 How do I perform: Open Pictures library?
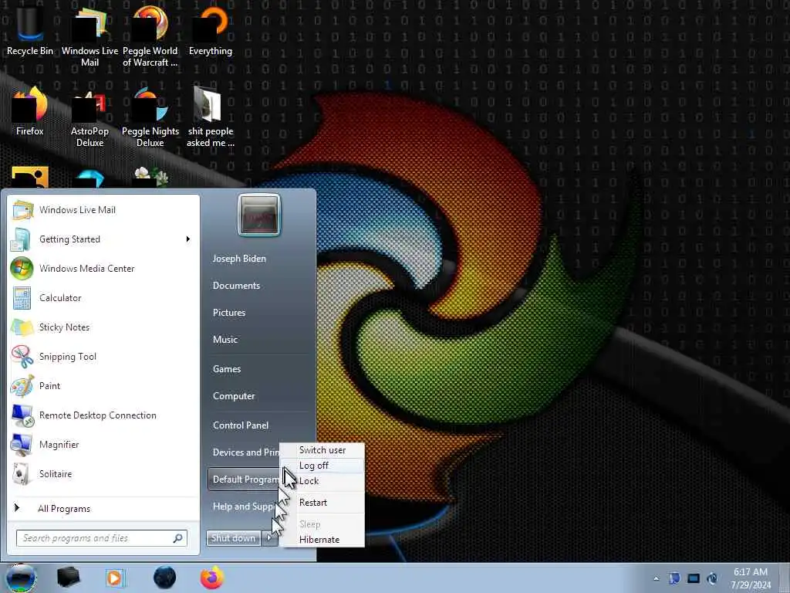(229, 313)
